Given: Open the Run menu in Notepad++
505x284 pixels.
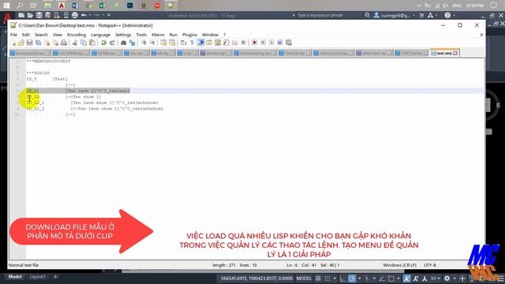Looking at the screenshot, I should click(x=174, y=35).
